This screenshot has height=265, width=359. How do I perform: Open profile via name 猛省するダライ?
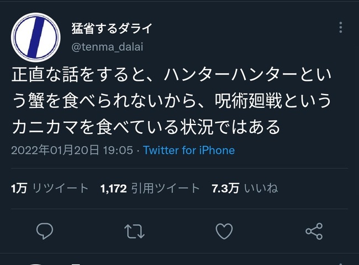point(112,28)
